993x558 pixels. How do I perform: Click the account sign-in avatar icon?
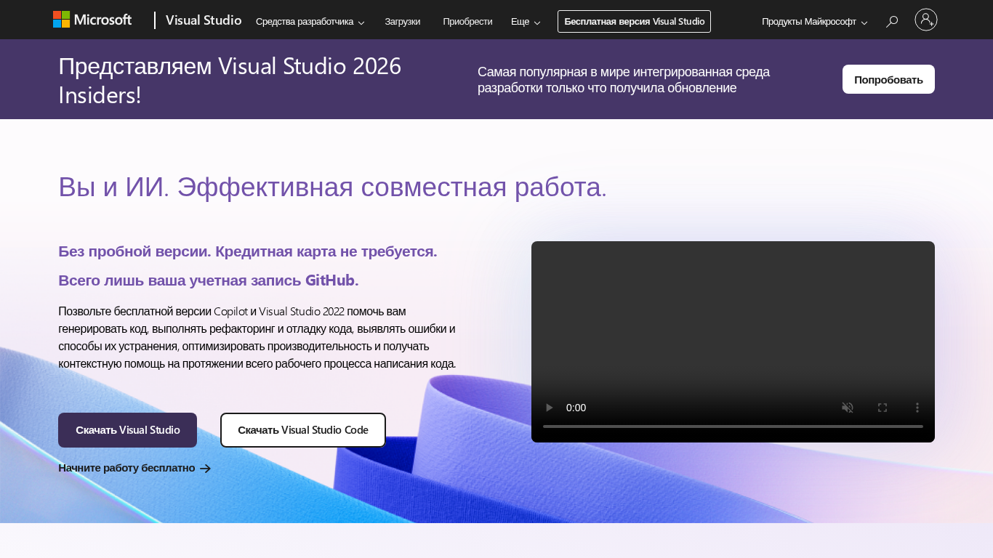925,20
